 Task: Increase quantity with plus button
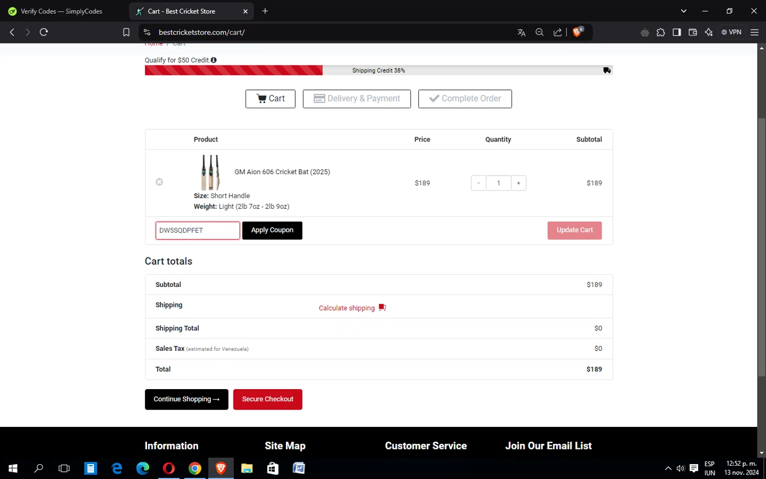pos(518,183)
